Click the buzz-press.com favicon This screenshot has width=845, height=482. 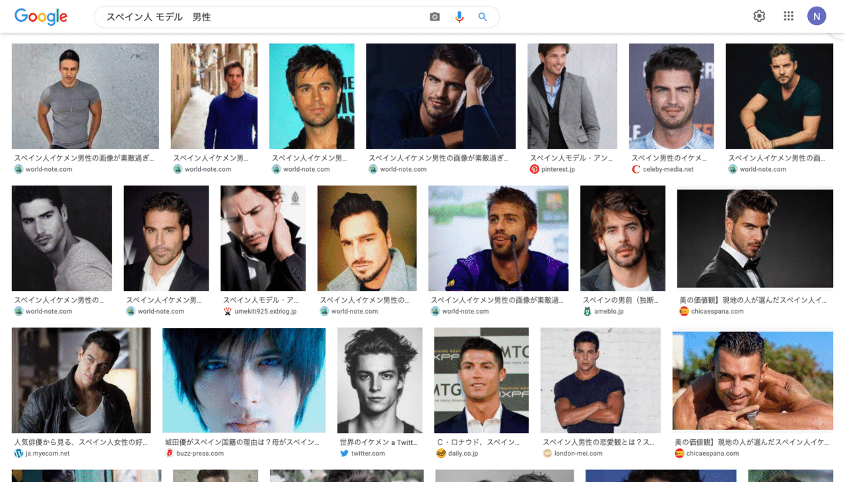pos(169,454)
